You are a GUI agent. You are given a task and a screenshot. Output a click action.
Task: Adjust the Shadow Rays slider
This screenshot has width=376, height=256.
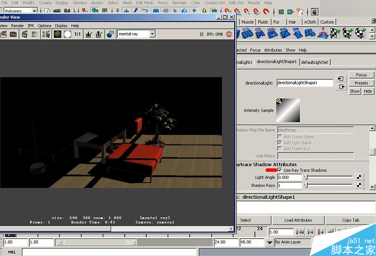[x=306, y=185]
